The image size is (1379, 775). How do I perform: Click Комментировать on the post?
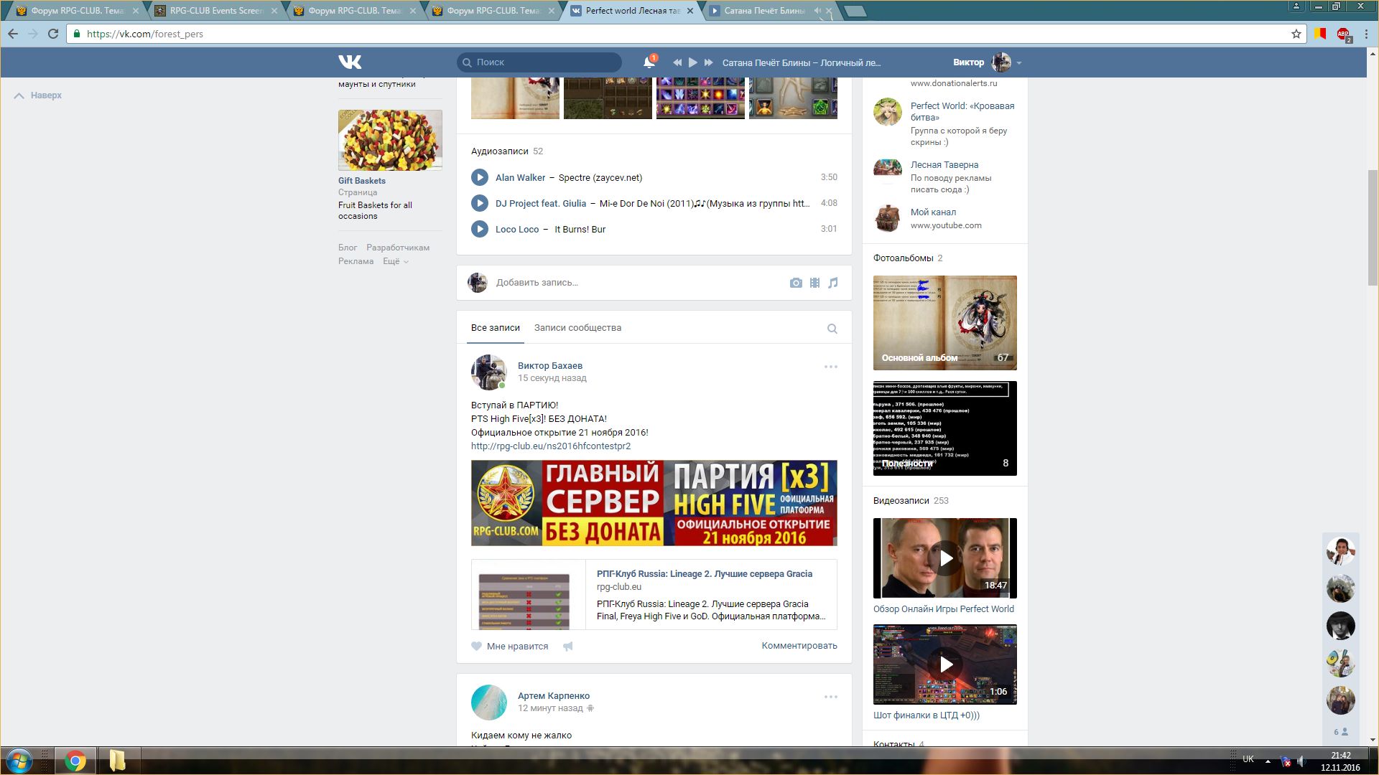[799, 646]
